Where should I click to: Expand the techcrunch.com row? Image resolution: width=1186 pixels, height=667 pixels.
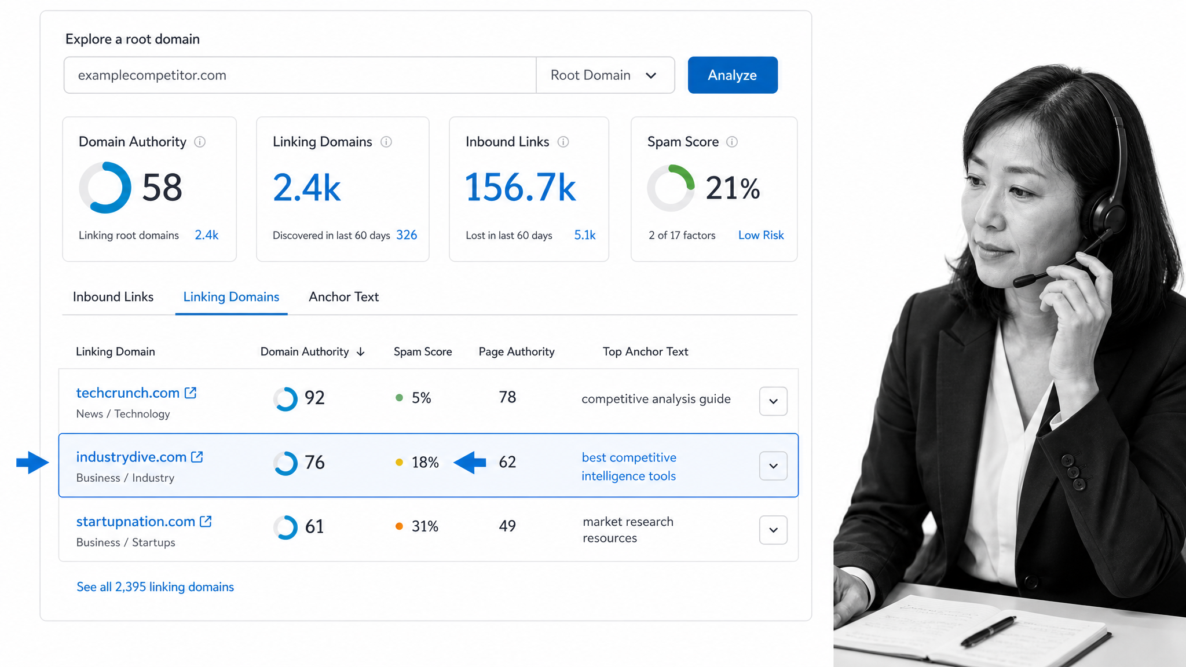[x=773, y=401]
